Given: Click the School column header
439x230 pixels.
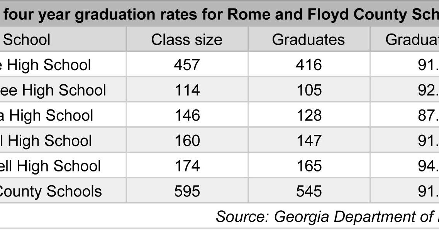Looking at the screenshot, I should click(27, 40).
